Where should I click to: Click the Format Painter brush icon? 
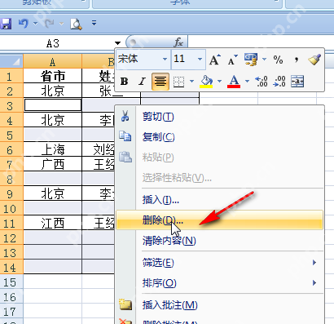click(x=314, y=60)
